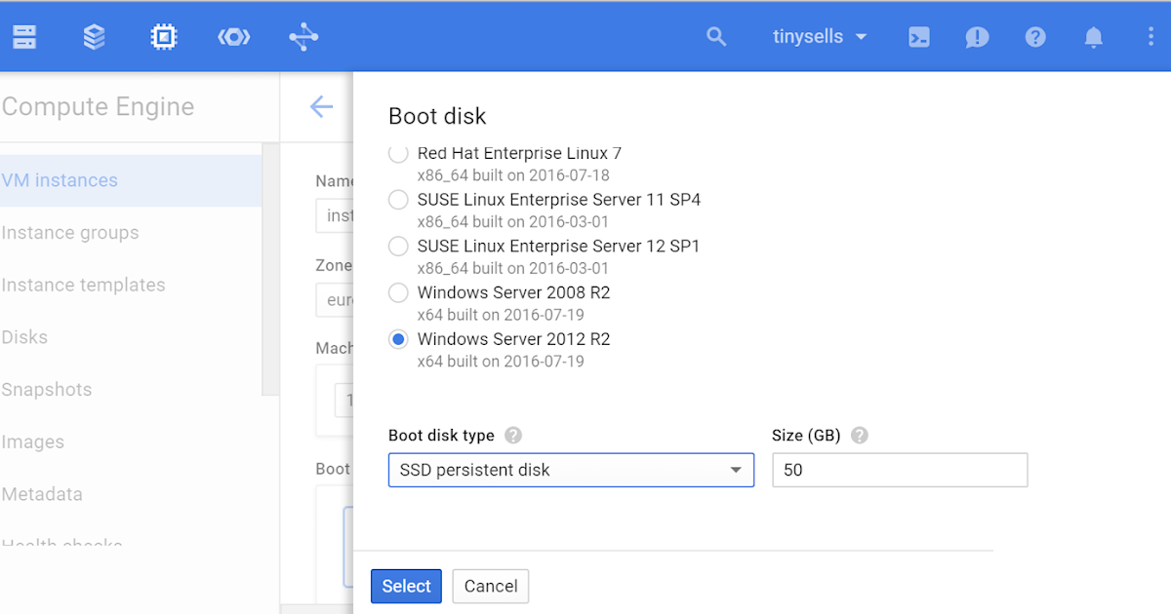Click inside the Size (GB) field
The height and width of the screenshot is (614, 1171).
click(899, 470)
